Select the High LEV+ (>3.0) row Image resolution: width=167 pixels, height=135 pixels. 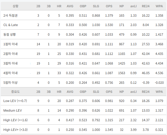click(x=83, y=130)
